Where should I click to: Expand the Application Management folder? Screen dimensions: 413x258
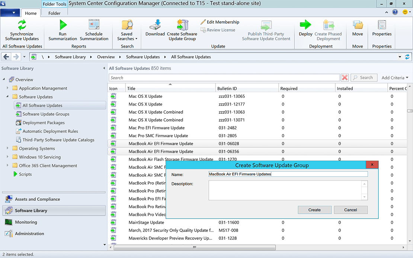point(7,88)
